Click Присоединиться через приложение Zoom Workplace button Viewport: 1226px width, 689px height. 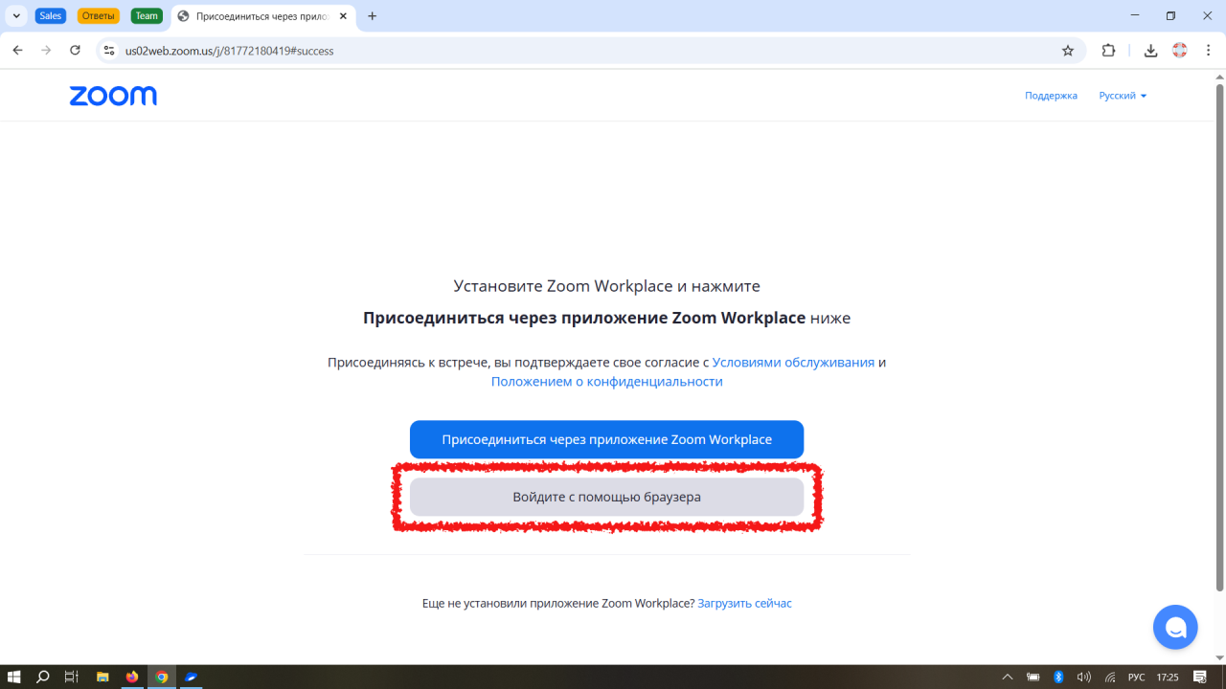606,439
